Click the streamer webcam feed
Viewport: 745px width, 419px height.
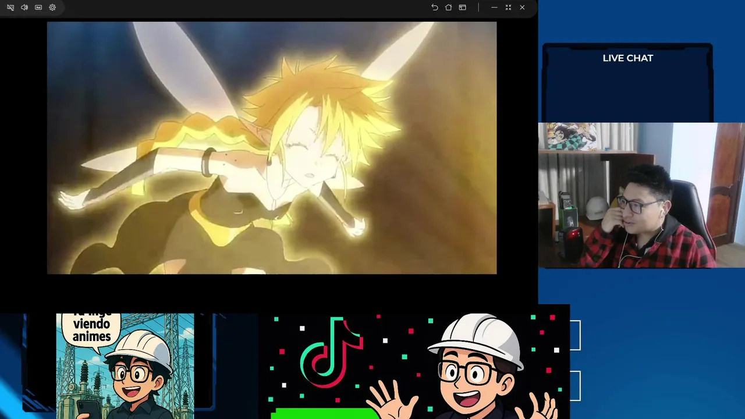pos(641,195)
